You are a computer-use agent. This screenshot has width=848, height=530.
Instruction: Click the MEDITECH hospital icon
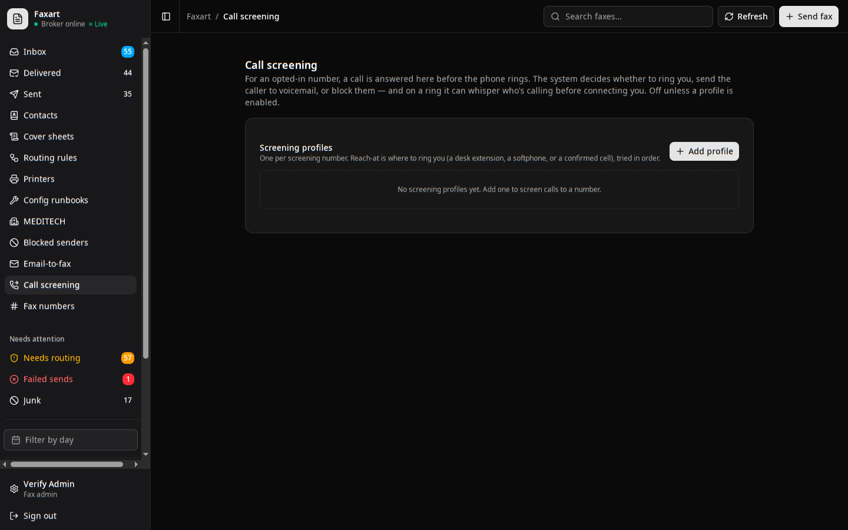[14, 221]
